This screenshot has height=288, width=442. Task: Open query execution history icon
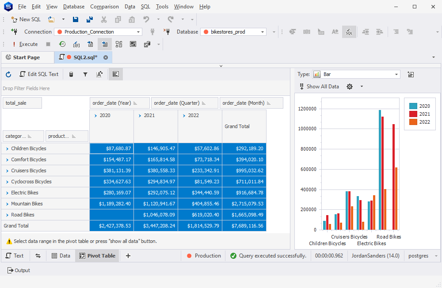point(62,44)
